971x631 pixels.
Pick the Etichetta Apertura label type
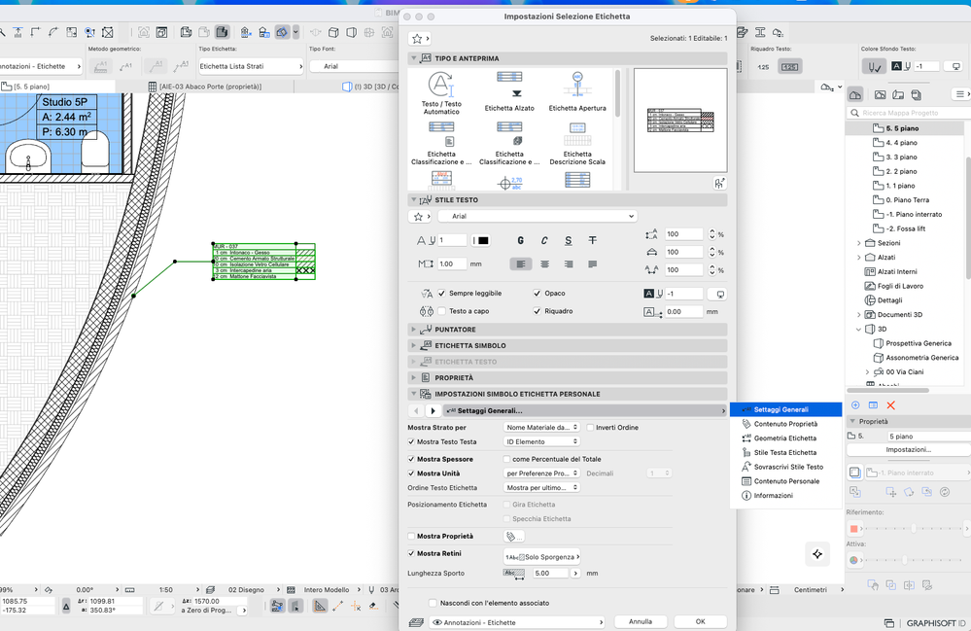pyautogui.click(x=577, y=91)
